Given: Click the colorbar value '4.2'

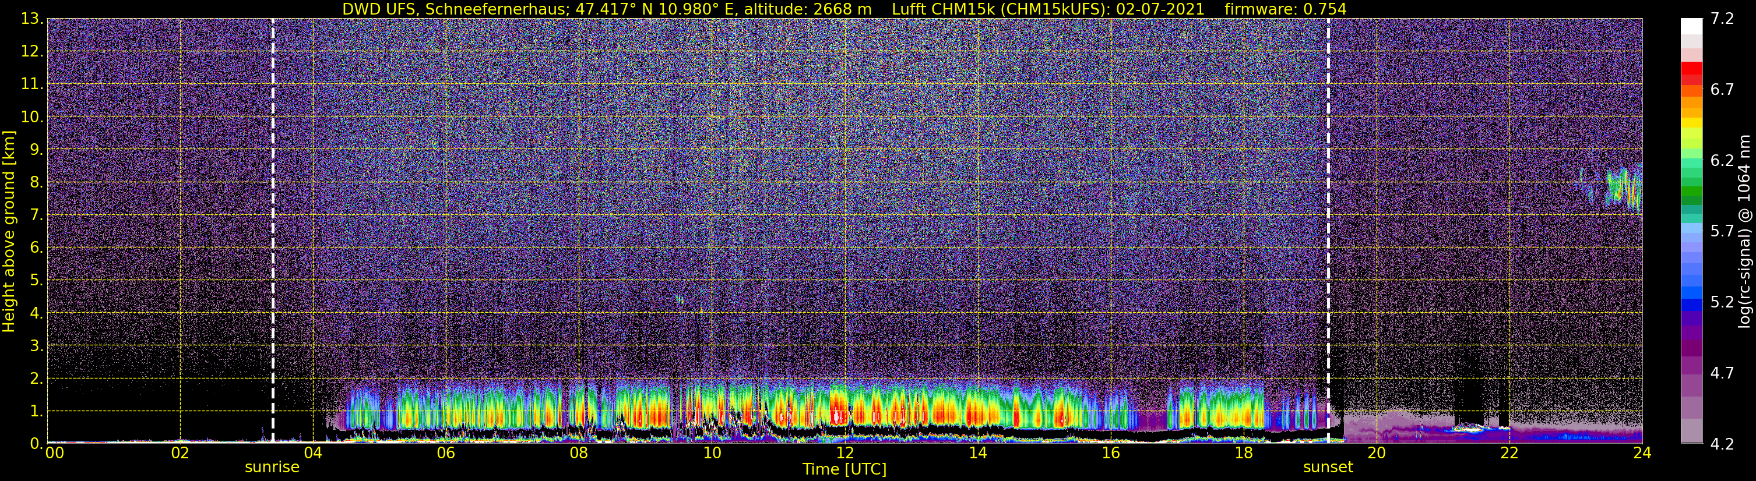Looking at the screenshot, I should click(1722, 444).
